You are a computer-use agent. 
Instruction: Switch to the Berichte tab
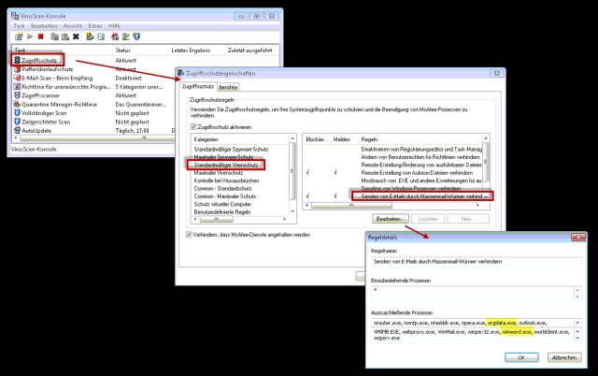click(228, 87)
